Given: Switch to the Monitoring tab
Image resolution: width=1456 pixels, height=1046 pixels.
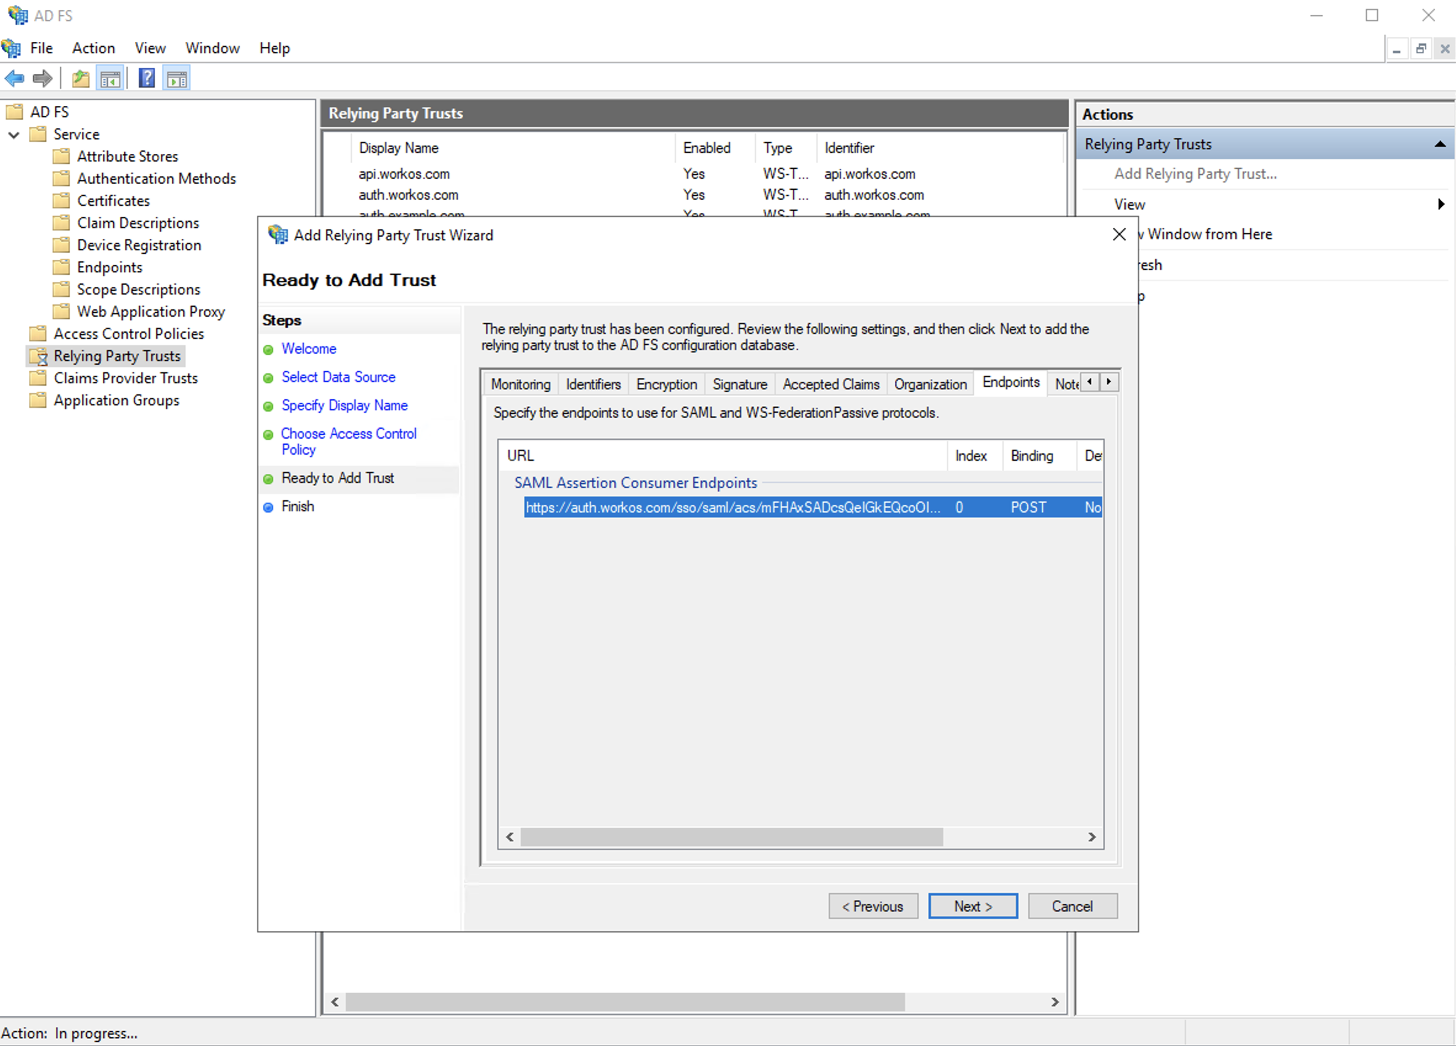Looking at the screenshot, I should pyautogui.click(x=521, y=384).
